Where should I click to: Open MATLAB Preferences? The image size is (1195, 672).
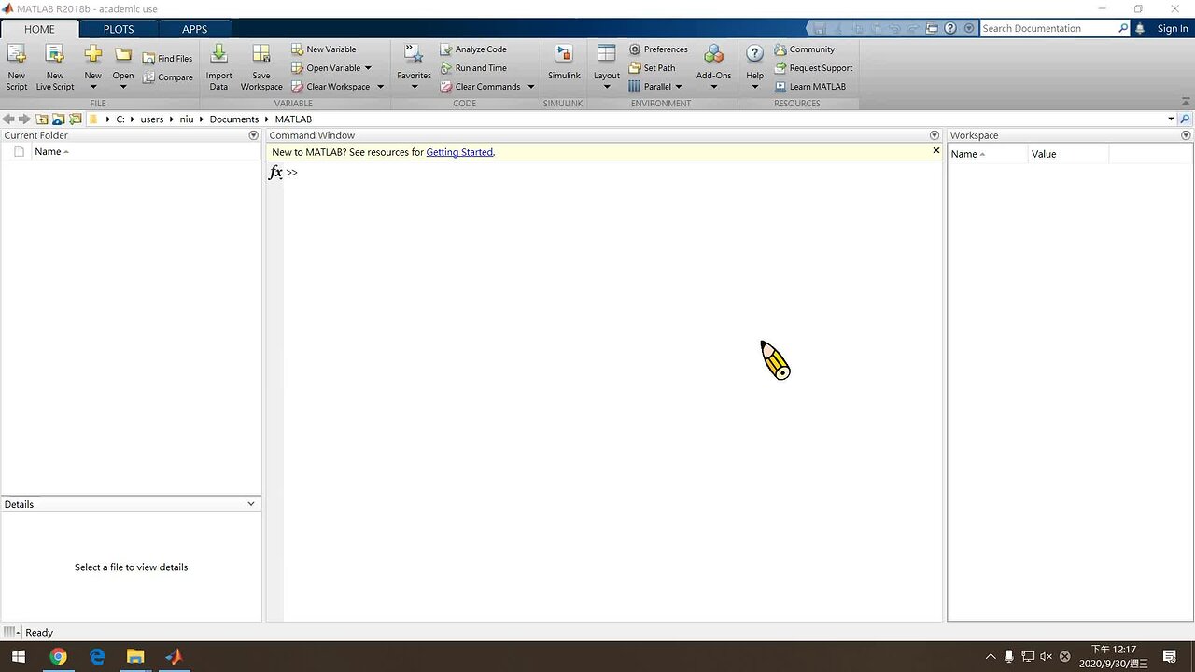tap(658, 49)
